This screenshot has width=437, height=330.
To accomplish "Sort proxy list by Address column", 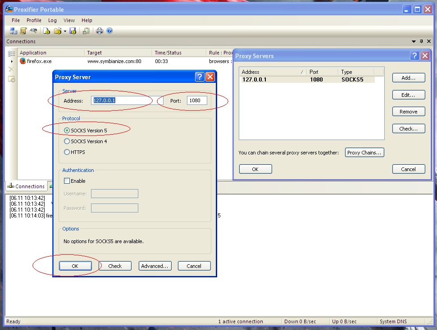I will point(273,72).
